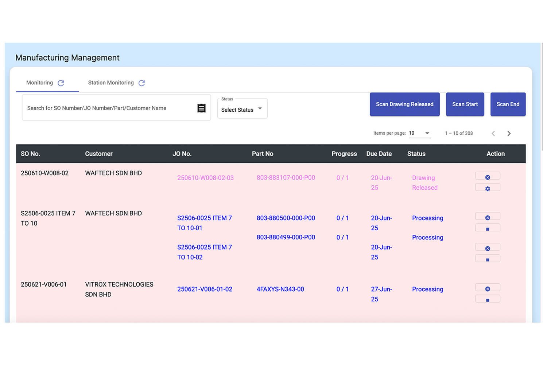Focus the SO Number/JO Number search field
This screenshot has height=365, width=547.
coord(109,108)
